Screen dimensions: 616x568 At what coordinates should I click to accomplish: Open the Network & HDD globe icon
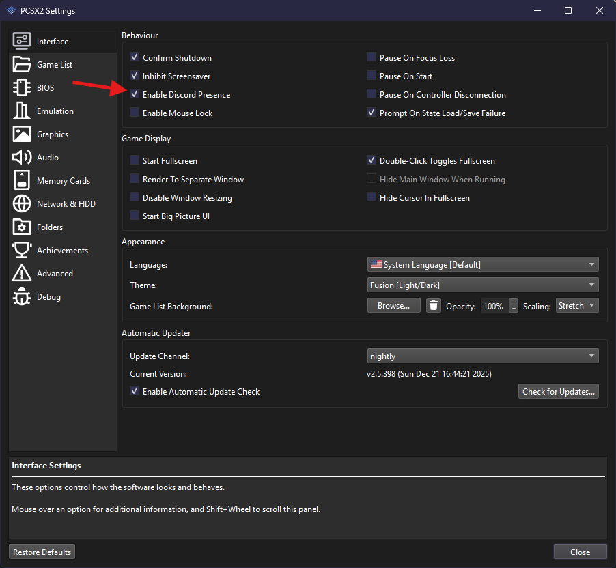click(x=22, y=203)
